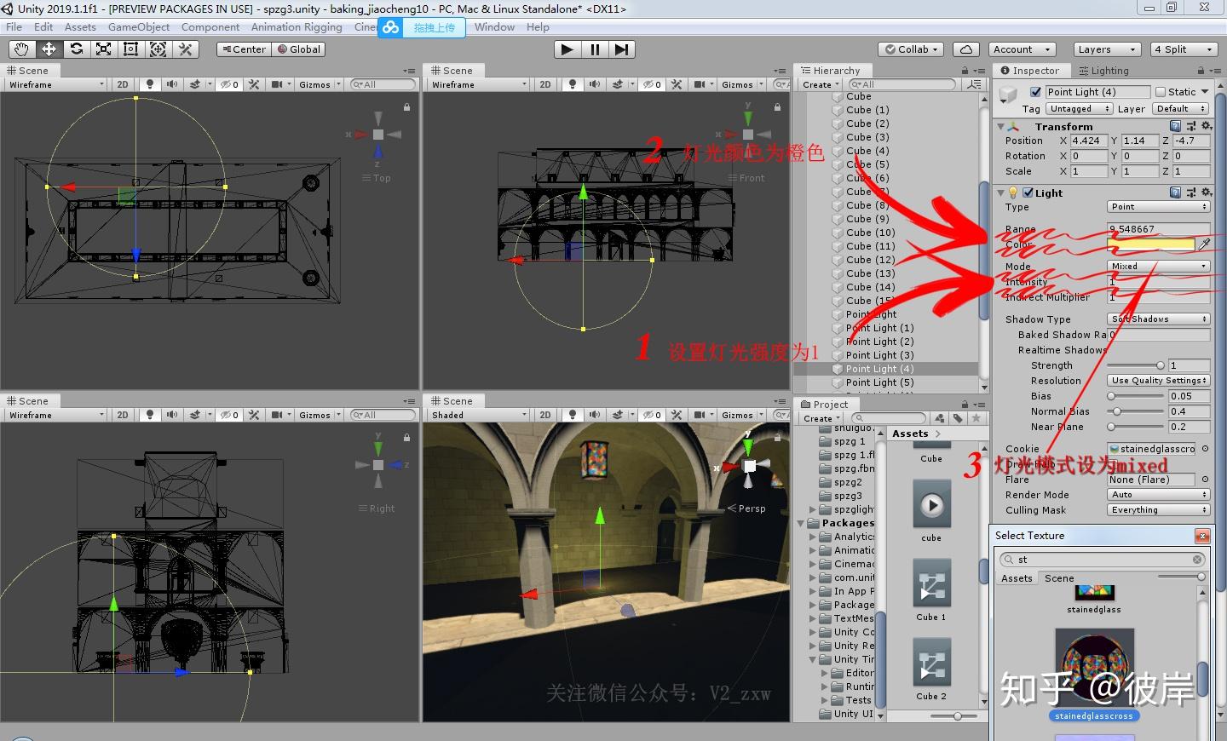The height and width of the screenshot is (741, 1227).
Task: Open the Shaded draw mode dropdown
Action: [479, 415]
